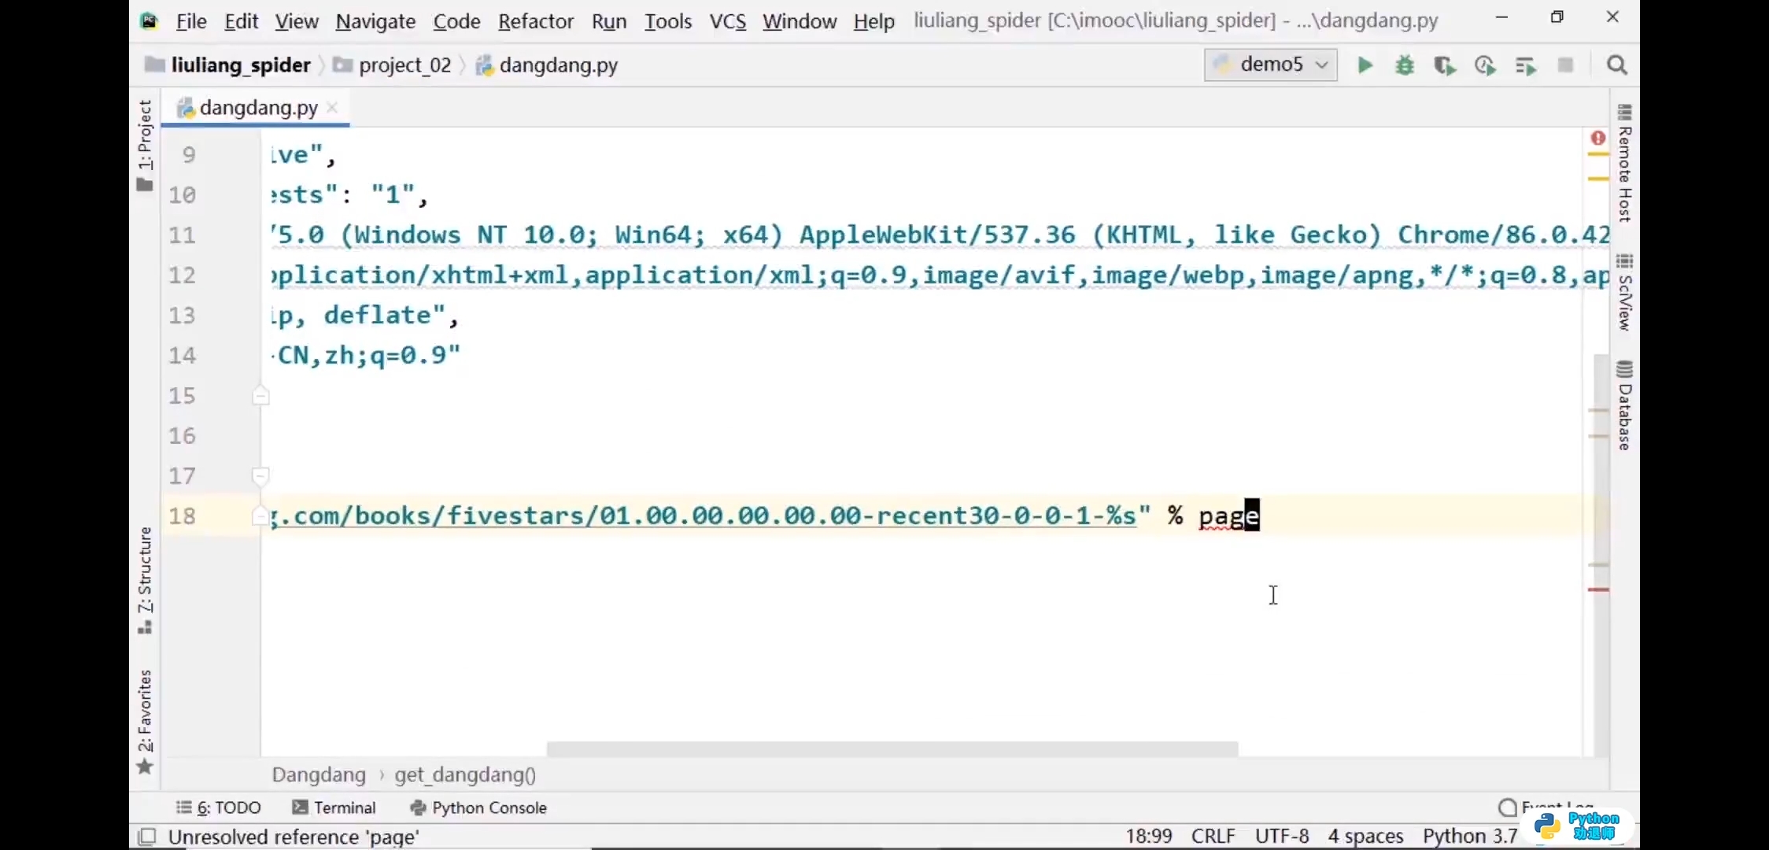The height and width of the screenshot is (850, 1769).
Task: Click the horizontal editor scrollbar
Action: 892,748
